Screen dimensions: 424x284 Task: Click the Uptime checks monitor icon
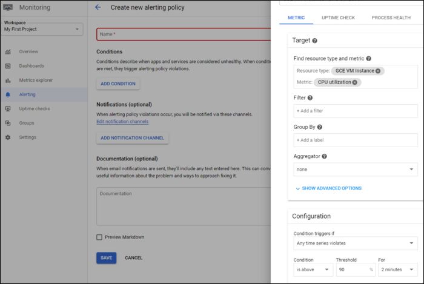(8, 109)
